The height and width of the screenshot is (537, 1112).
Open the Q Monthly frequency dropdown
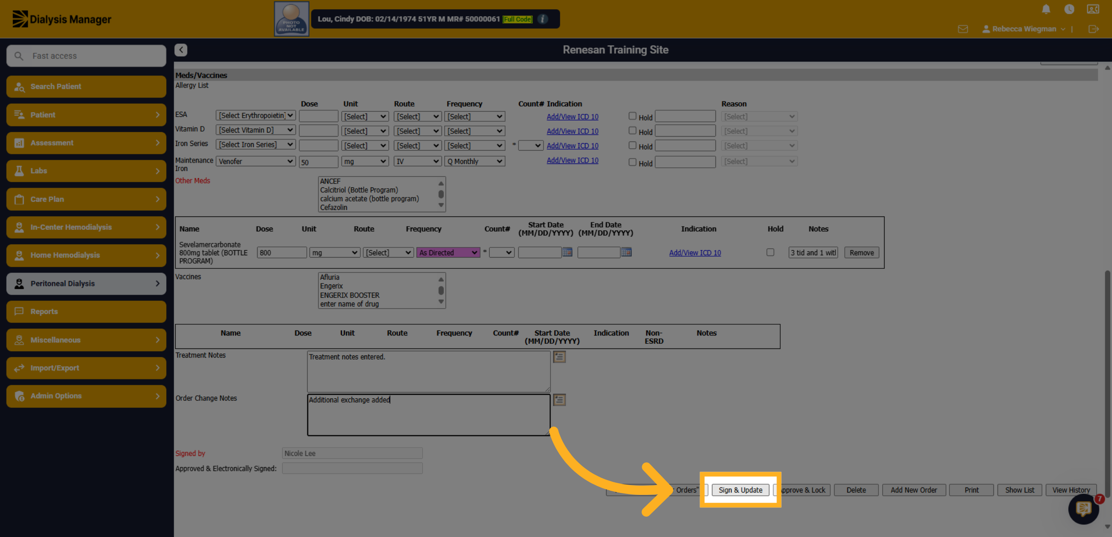(x=475, y=161)
